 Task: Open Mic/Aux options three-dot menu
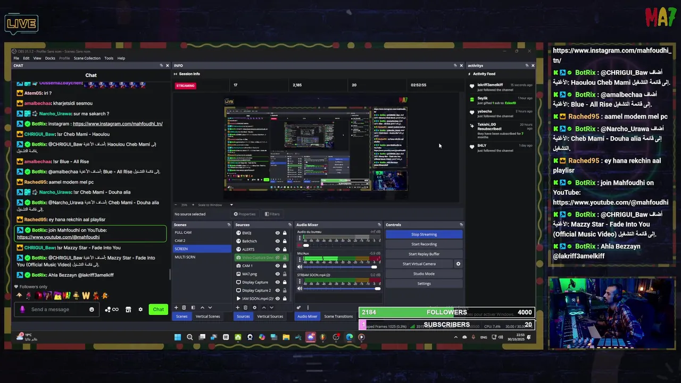point(300,259)
